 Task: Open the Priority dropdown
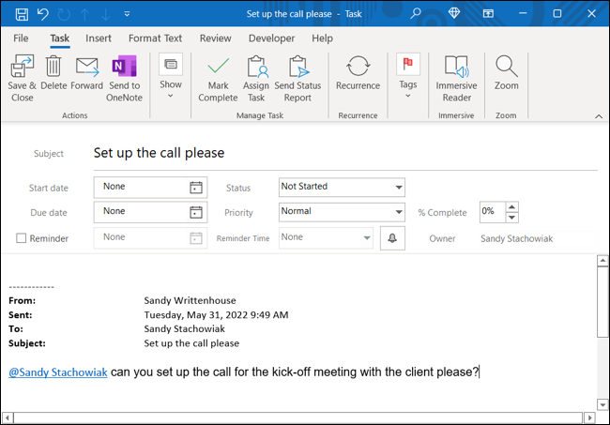point(399,212)
